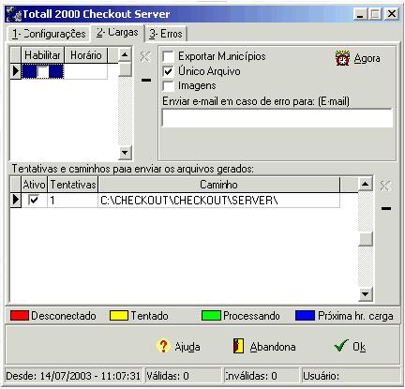Click the paths grid scrollbar thumb
This screenshot has width=405, height=389.
coord(366,239)
